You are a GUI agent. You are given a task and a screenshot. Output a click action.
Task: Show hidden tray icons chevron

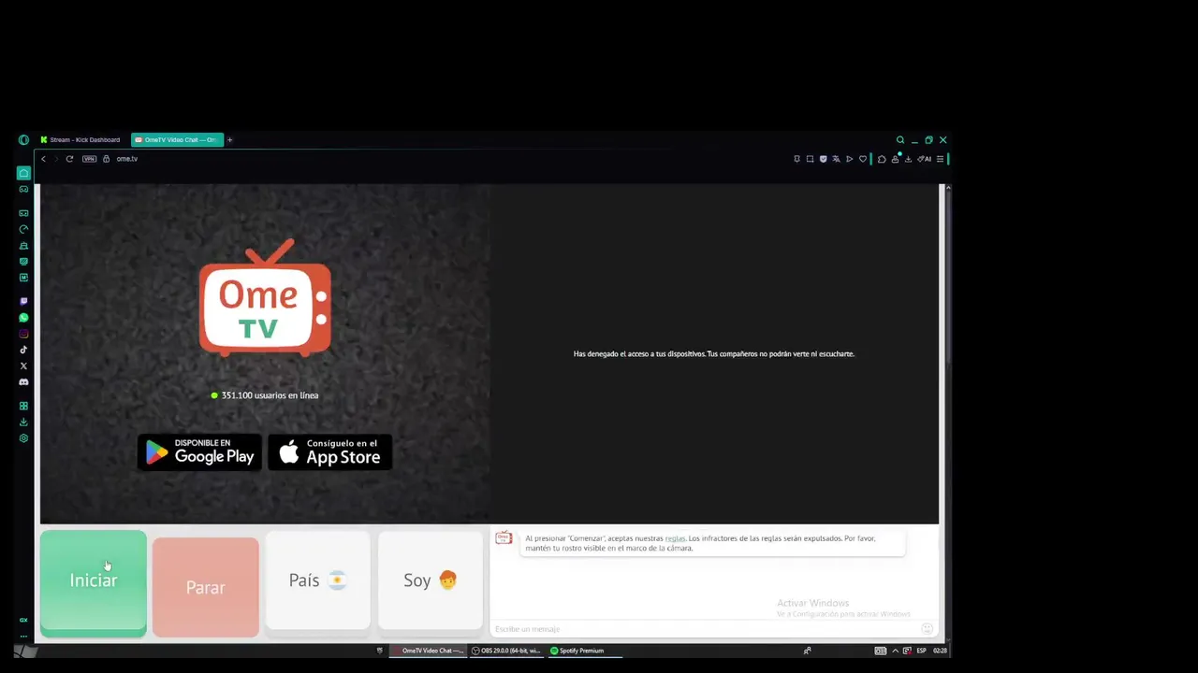[x=895, y=651]
